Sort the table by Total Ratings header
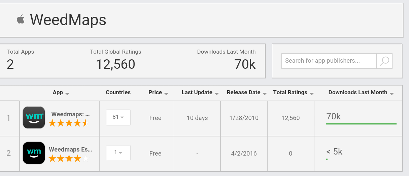Image resolution: width=409 pixels, height=176 pixels. (290, 93)
